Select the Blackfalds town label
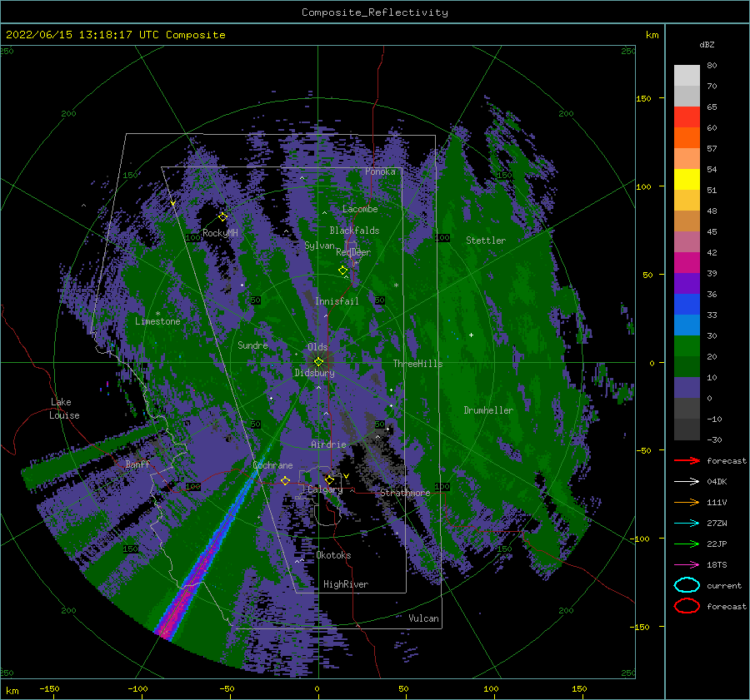This screenshot has height=700, width=750. pos(354,231)
